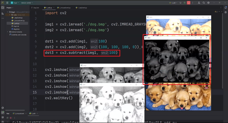
Task: Open the Version control dropdown
Action: [27, 3]
